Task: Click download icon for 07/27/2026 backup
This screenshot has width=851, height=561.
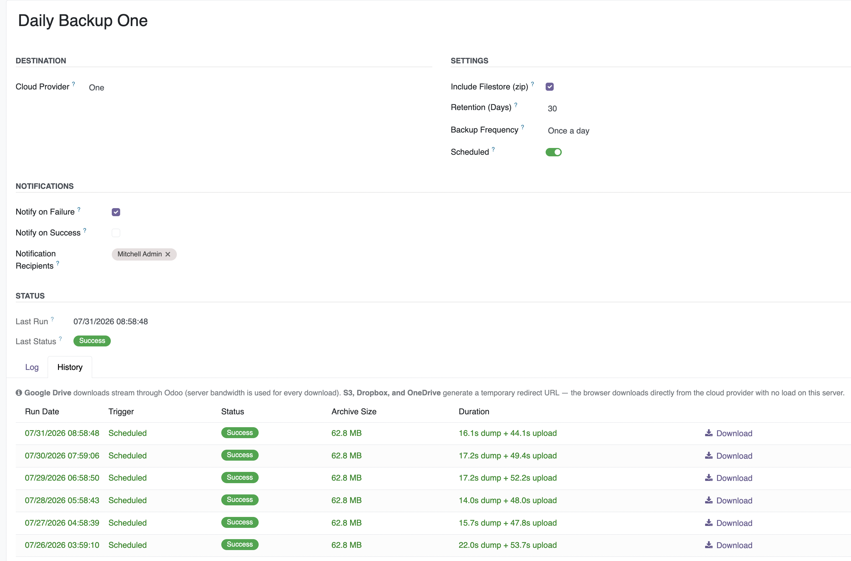Action: click(708, 523)
